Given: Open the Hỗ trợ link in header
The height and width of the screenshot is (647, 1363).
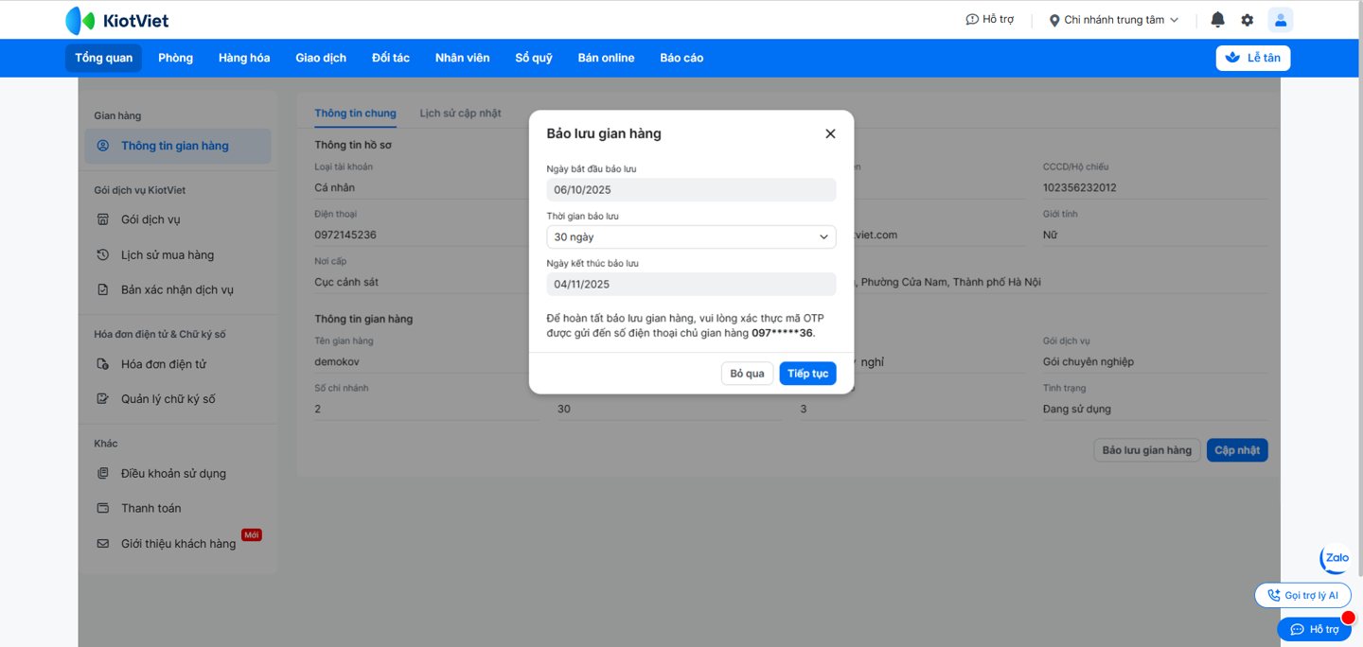Looking at the screenshot, I should point(989,20).
